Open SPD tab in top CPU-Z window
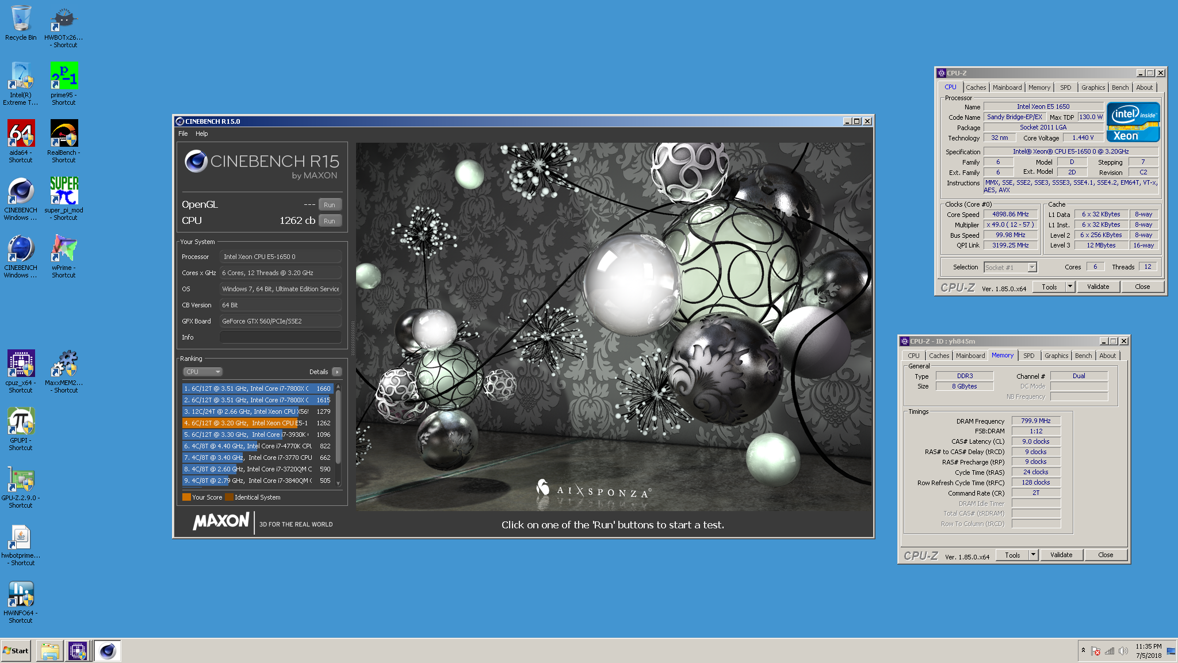 click(x=1066, y=87)
